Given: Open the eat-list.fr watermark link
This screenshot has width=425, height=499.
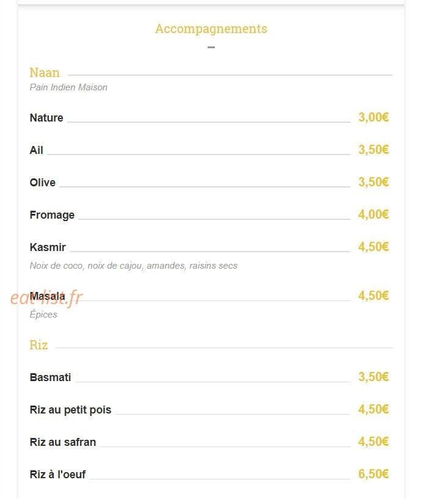Looking at the screenshot, I should pyautogui.click(x=46, y=298).
